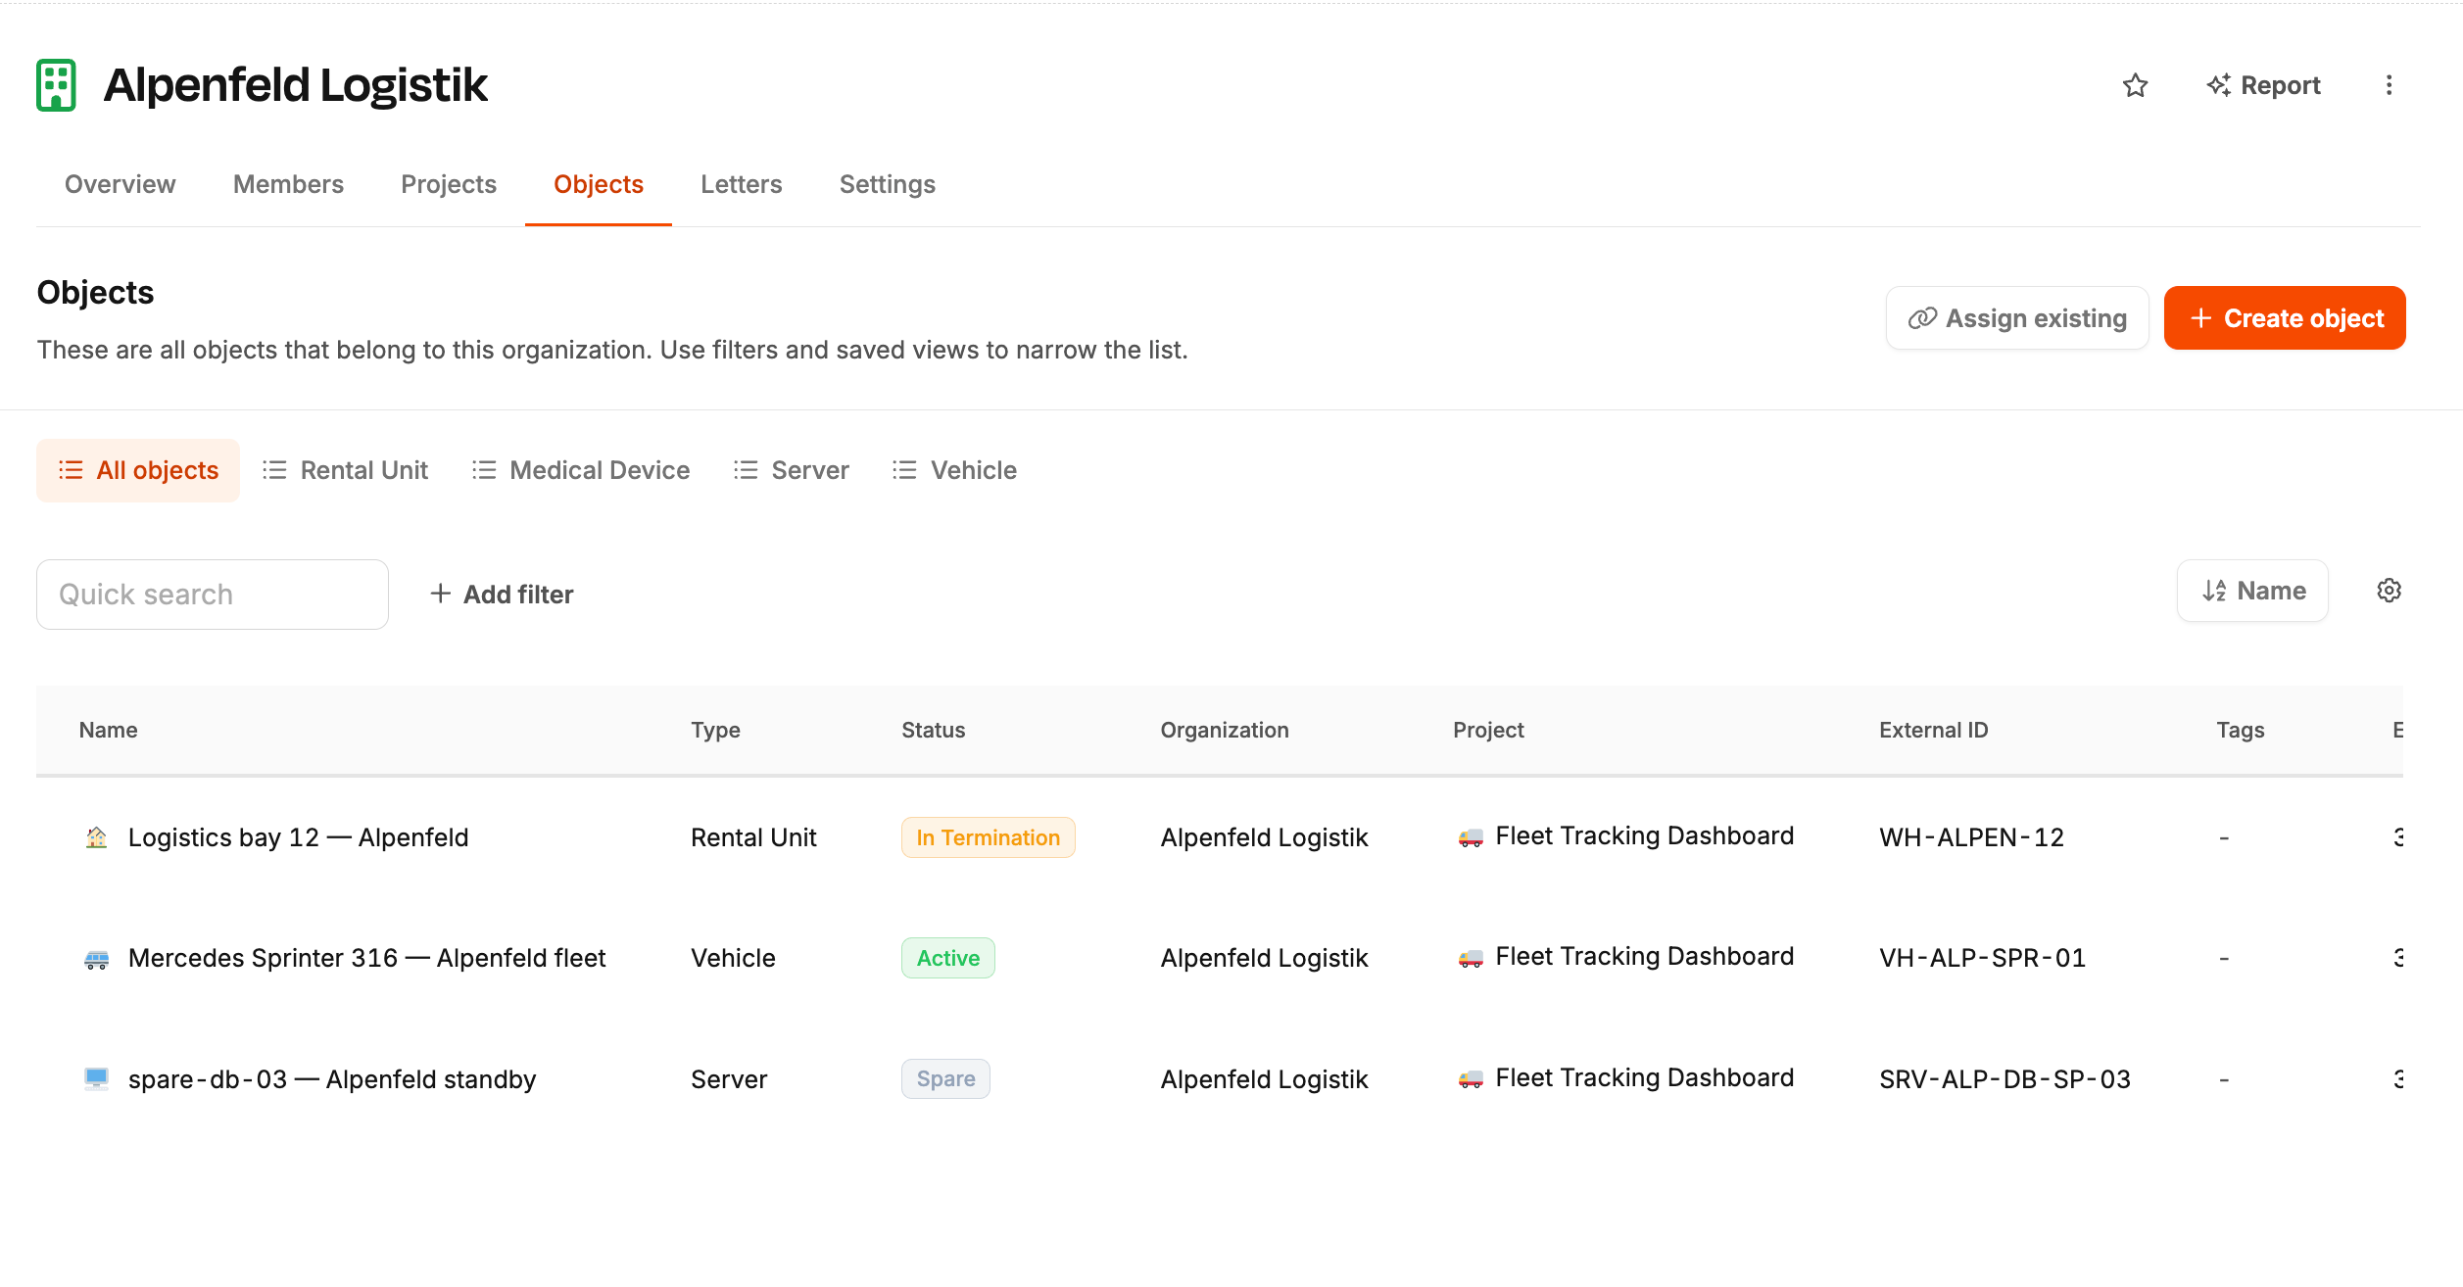This screenshot has height=1287, width=2463.
Task: Click the Create object button
Action: tap(2284, 318)
